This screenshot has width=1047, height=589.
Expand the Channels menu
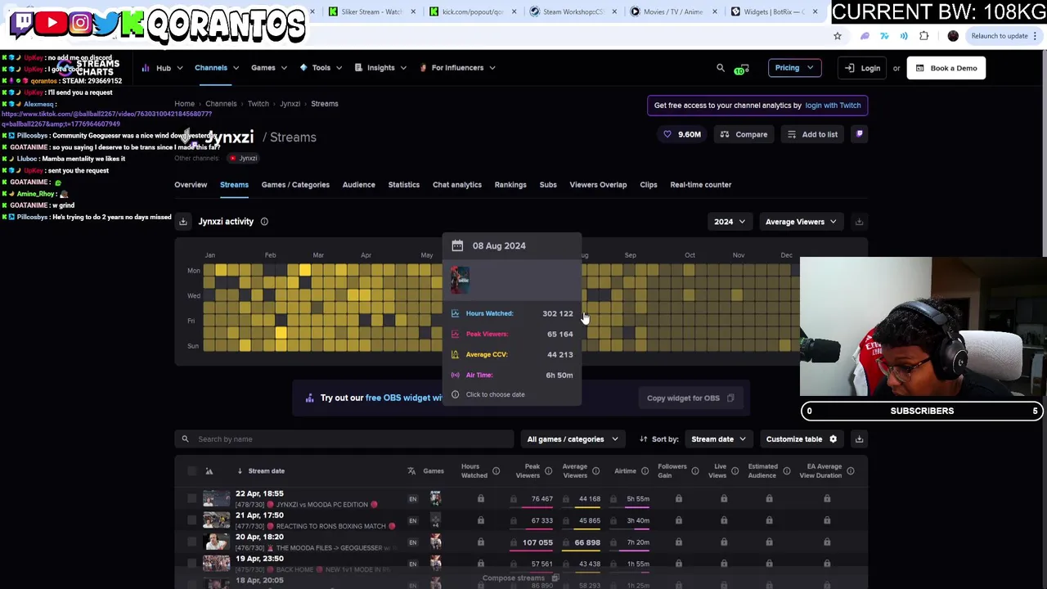pyautogui.click(x=217, y=68)
